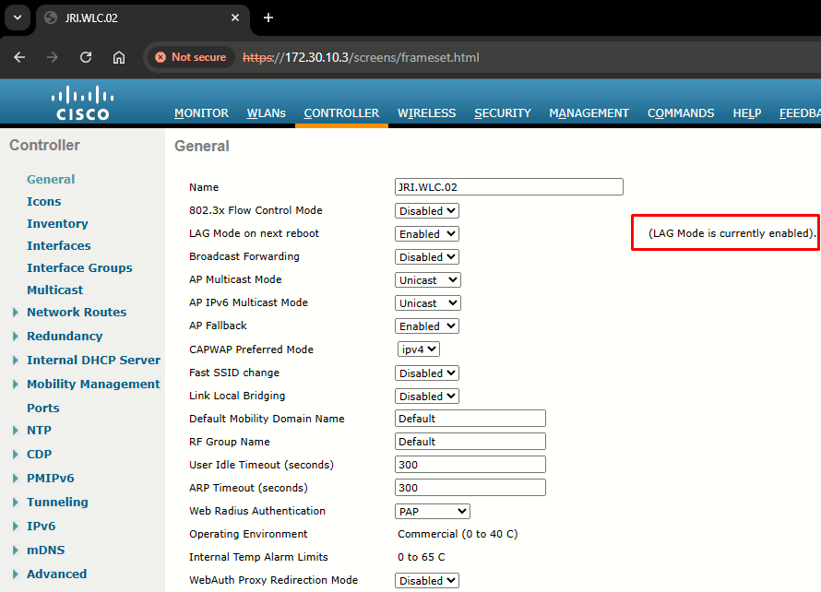
Task: Close the JRI.WLC.02 browser tab
Action: pos(235,18)
